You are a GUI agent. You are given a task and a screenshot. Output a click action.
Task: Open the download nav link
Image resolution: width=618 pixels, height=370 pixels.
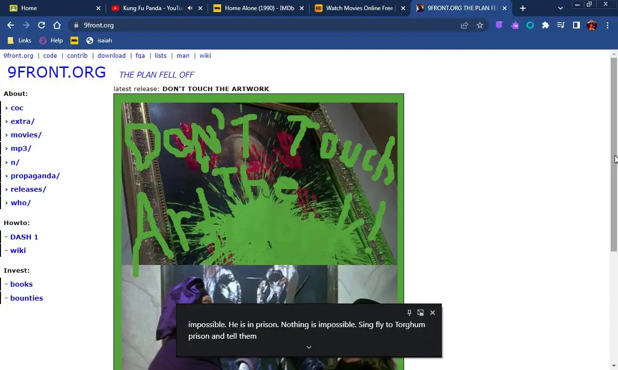point(112,55)
